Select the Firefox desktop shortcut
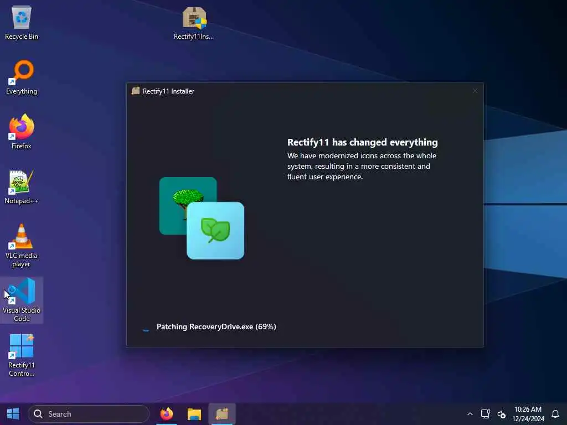The width and height of the screenshot is (567, 425). point(22,132)
